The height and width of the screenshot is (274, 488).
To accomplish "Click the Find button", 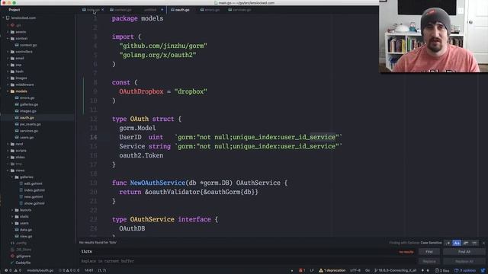I will click(x=429, y=252).
